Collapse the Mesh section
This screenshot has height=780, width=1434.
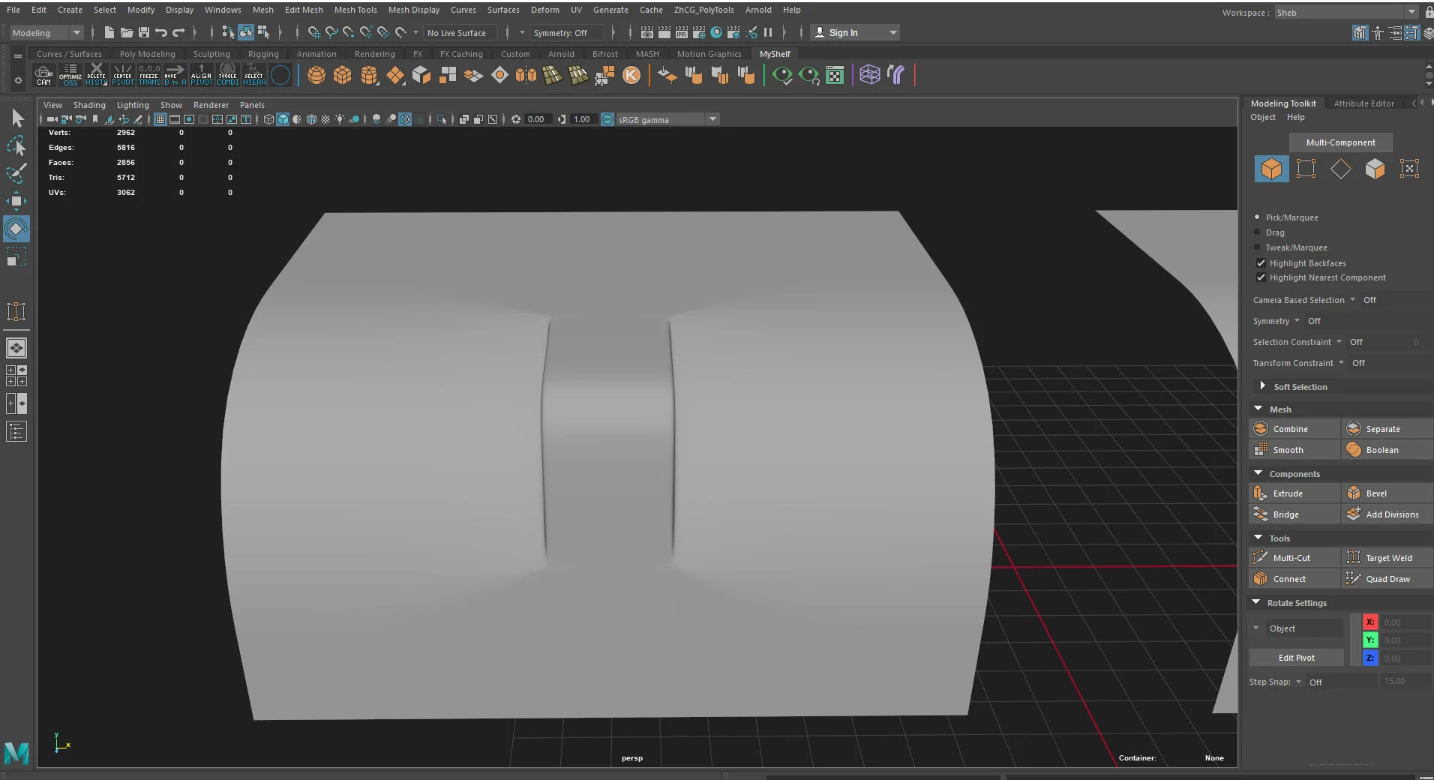(1258, 409)
